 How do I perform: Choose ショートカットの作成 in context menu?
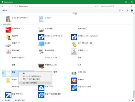pyautogui.click(x=30, y=83)
